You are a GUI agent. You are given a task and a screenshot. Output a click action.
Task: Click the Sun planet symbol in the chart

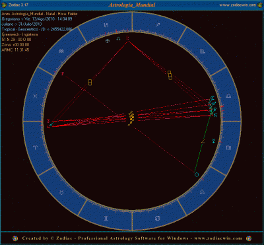[197, 174]
